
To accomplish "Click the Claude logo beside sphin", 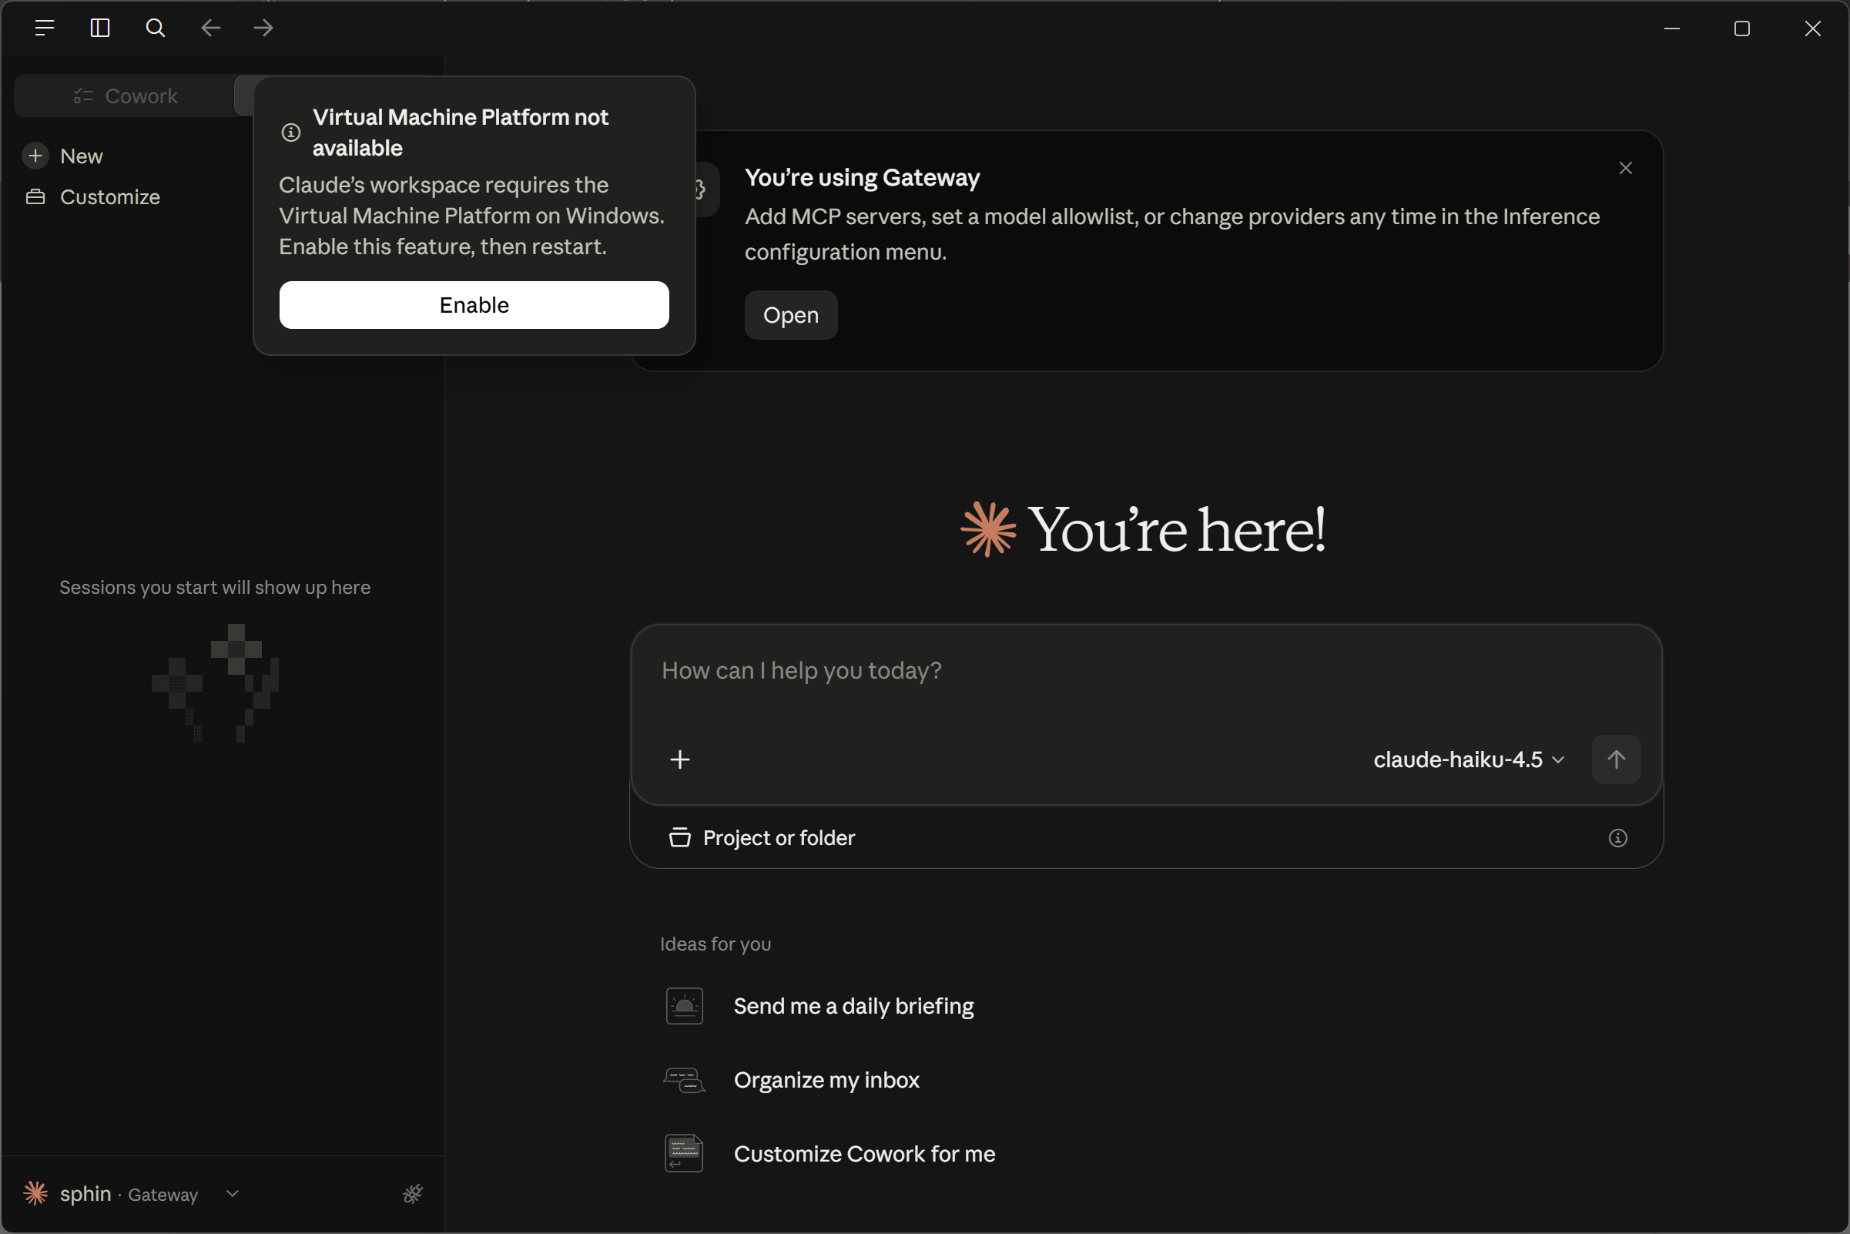I will click(35, 1193).
